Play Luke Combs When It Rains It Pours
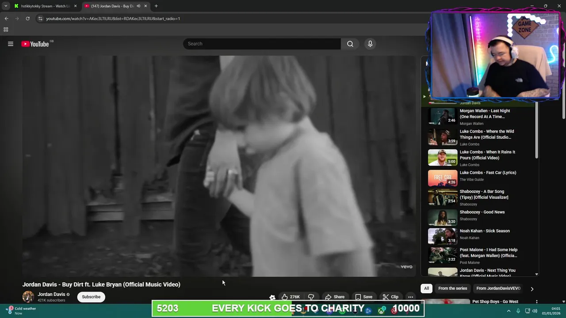Image resolution: width=566 pixels, height=318 pixels. (443, 158)
